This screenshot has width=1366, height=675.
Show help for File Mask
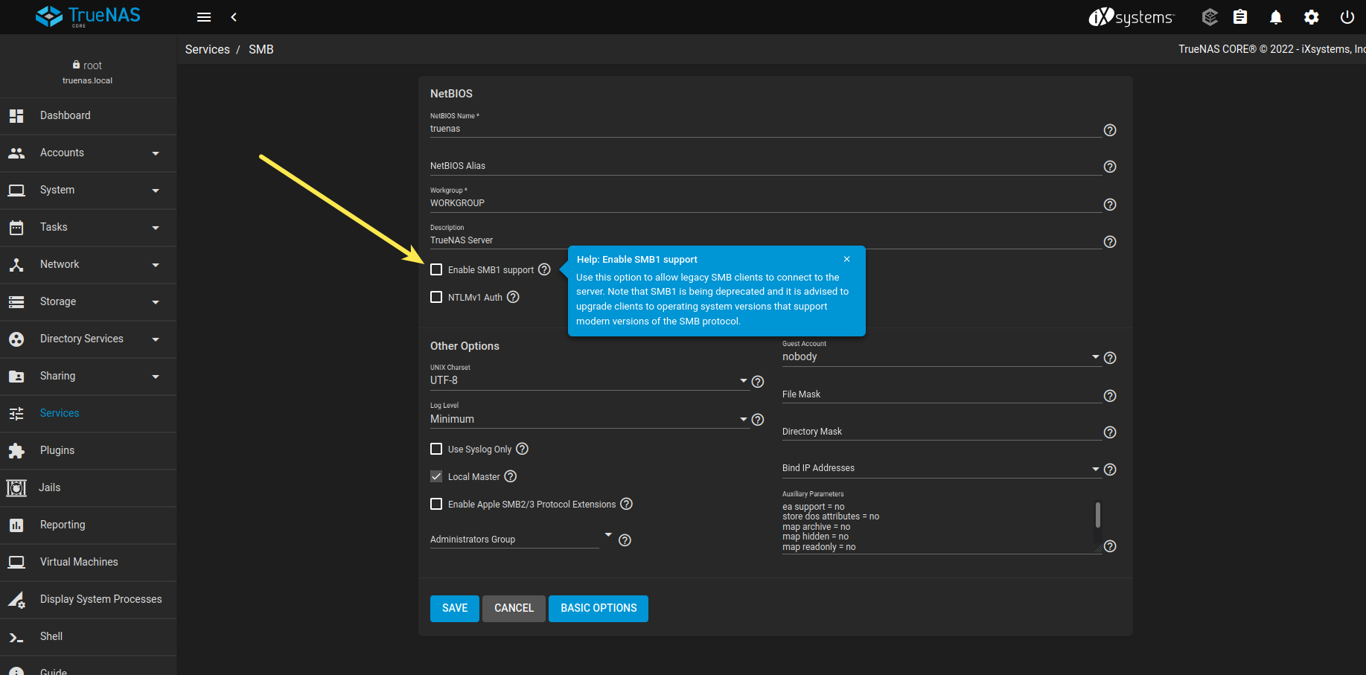pyautogui.click(x=1110, y=396)
